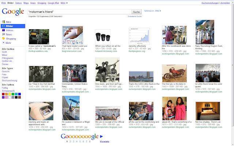Viewport: 234px width, 146px height.
Task: Open the convertible car top thumbnail
Action: [41, 111]
